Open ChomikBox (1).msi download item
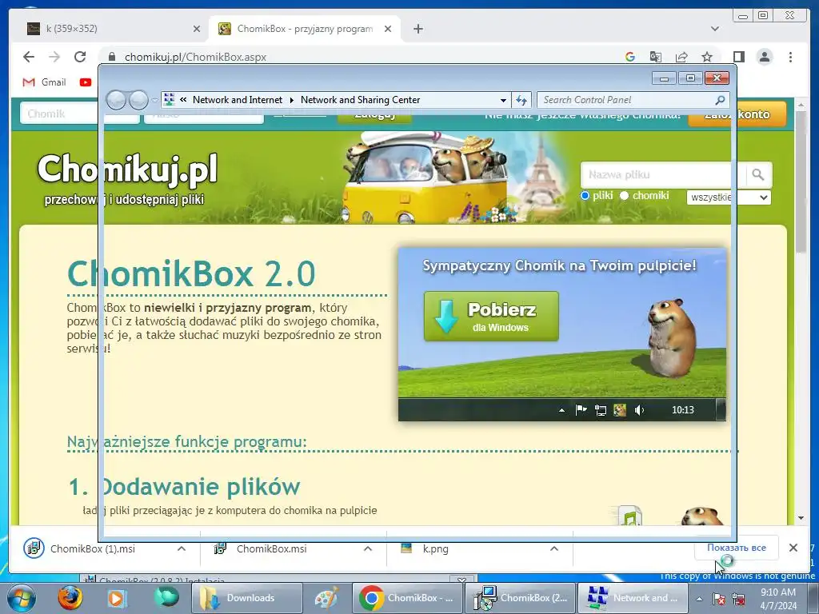 pyautogui.click(x=93, y=548)
